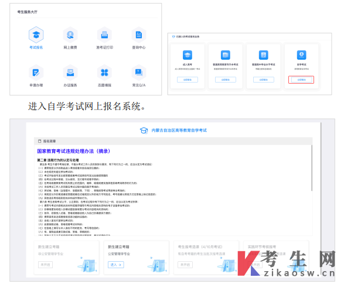This screenshot has height=284, width=344.
Task: Click the document icon beside 报名简章
Action: (39, 141)
